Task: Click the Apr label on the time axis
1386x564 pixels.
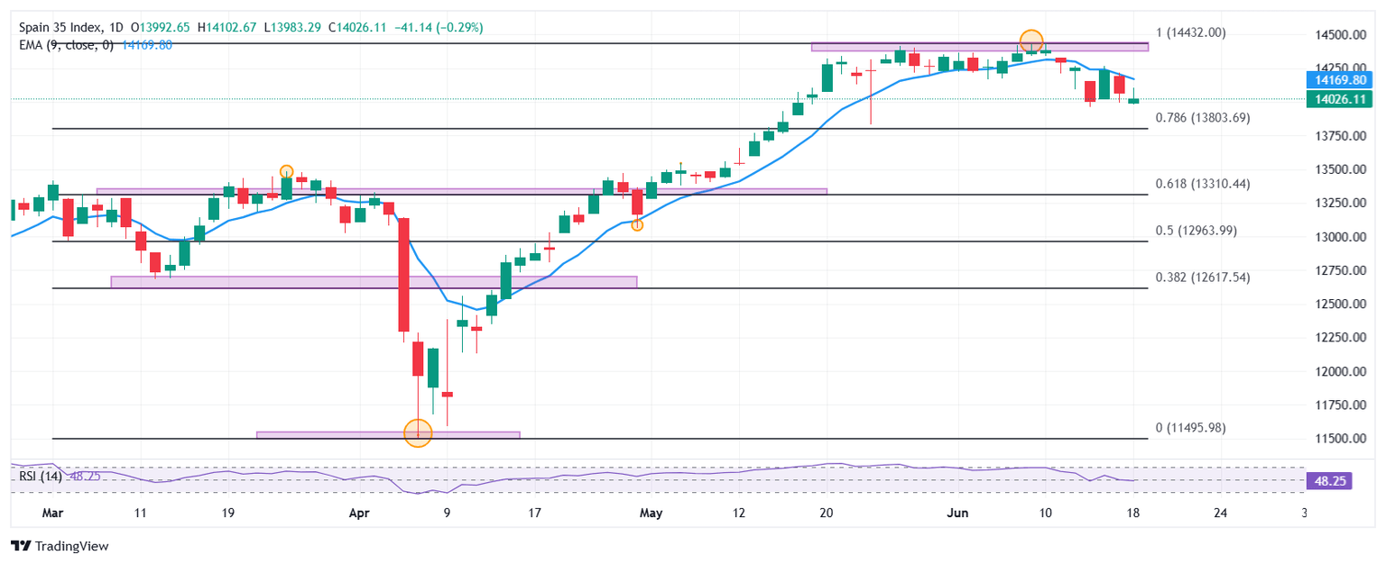Action: tap(359, 514)
